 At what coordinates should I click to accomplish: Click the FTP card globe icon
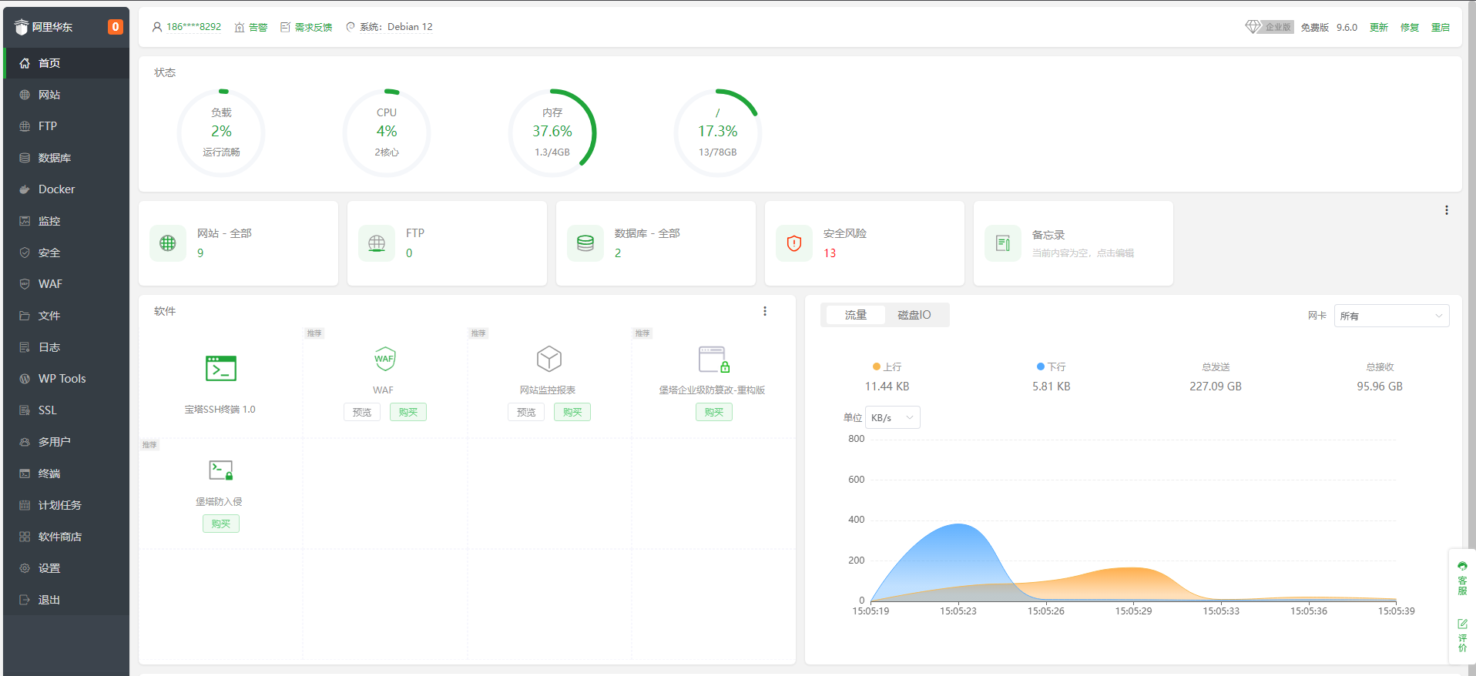tap(377, 243)
